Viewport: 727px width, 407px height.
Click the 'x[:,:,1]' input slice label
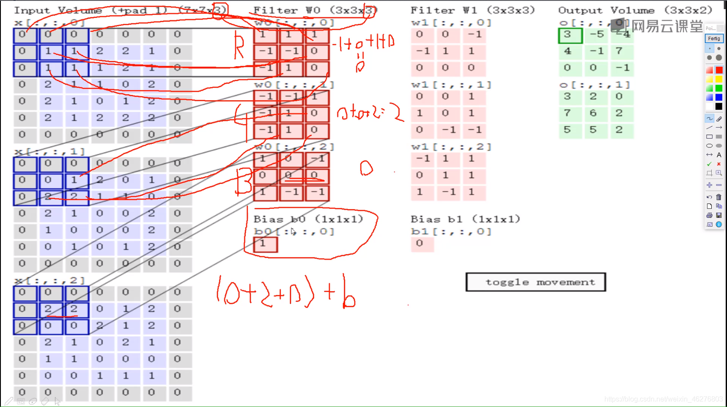[49, 152]
